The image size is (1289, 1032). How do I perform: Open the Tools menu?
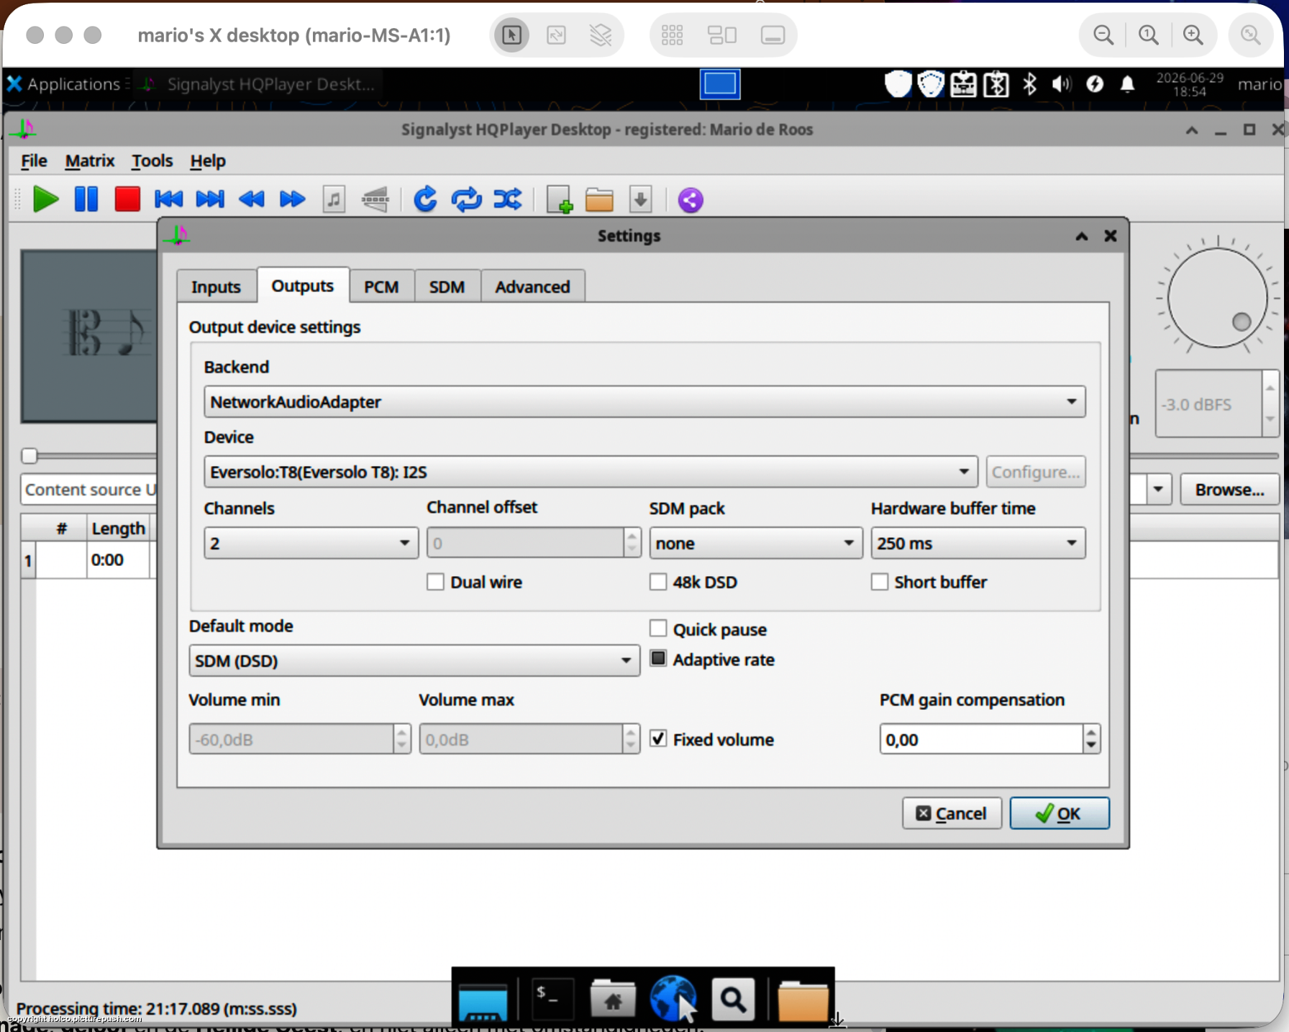click(x=152, y=160)
